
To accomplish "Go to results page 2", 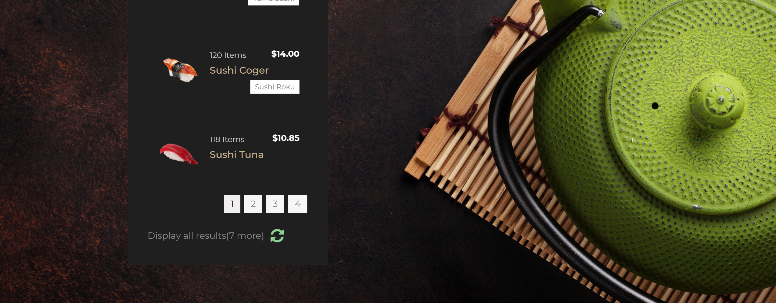I will (253, 204).
